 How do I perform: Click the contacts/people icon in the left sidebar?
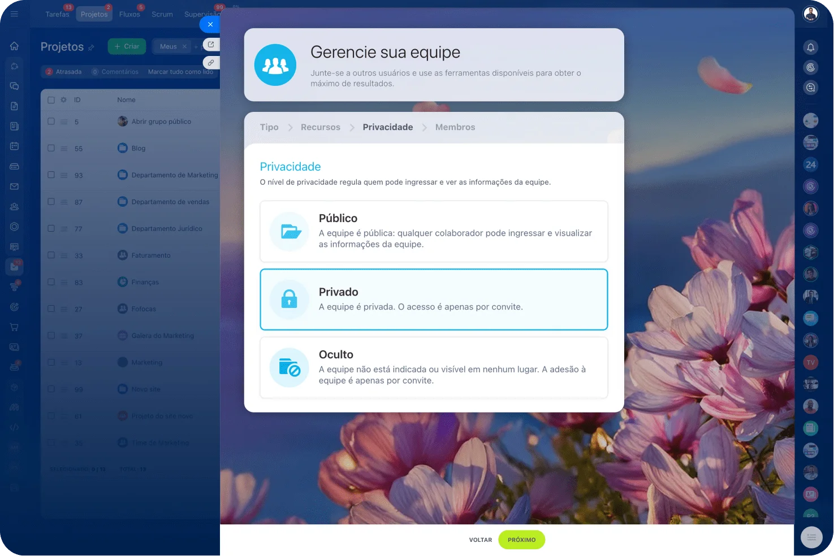[x=14, y=206]
